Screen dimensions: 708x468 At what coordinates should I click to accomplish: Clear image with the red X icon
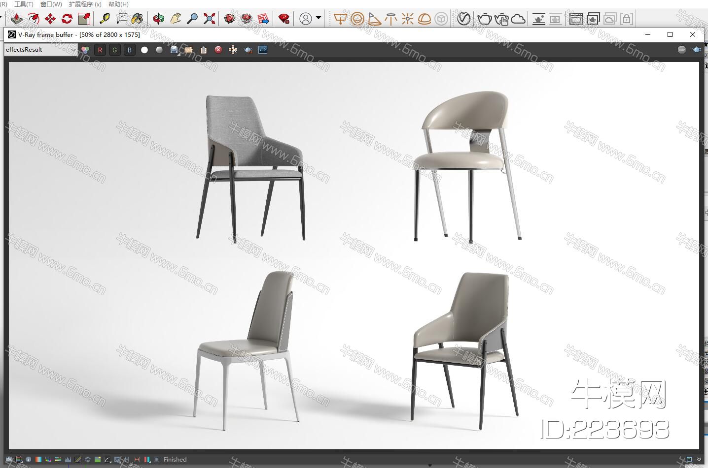pos(218,50)
